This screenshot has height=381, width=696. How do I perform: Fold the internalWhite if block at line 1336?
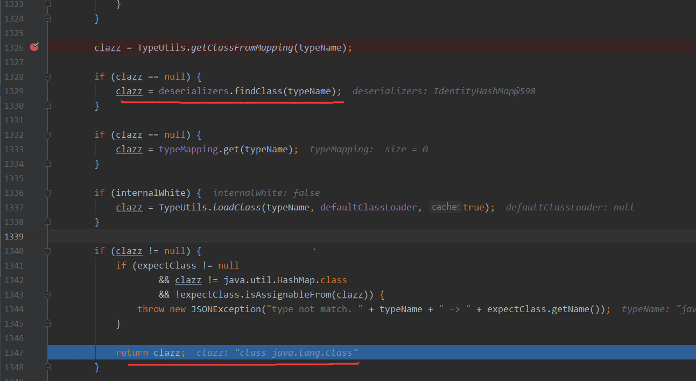pyautogui.click(x=47, y=193)
